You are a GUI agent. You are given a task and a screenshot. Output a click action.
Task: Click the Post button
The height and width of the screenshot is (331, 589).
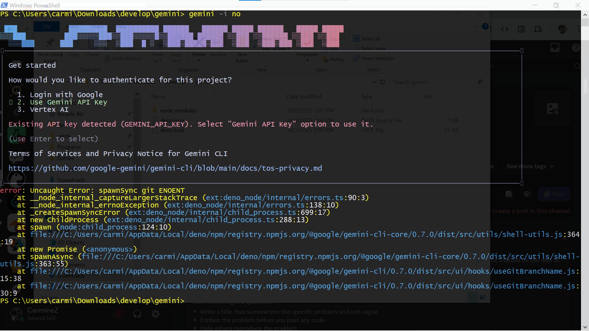click(554, 194)
